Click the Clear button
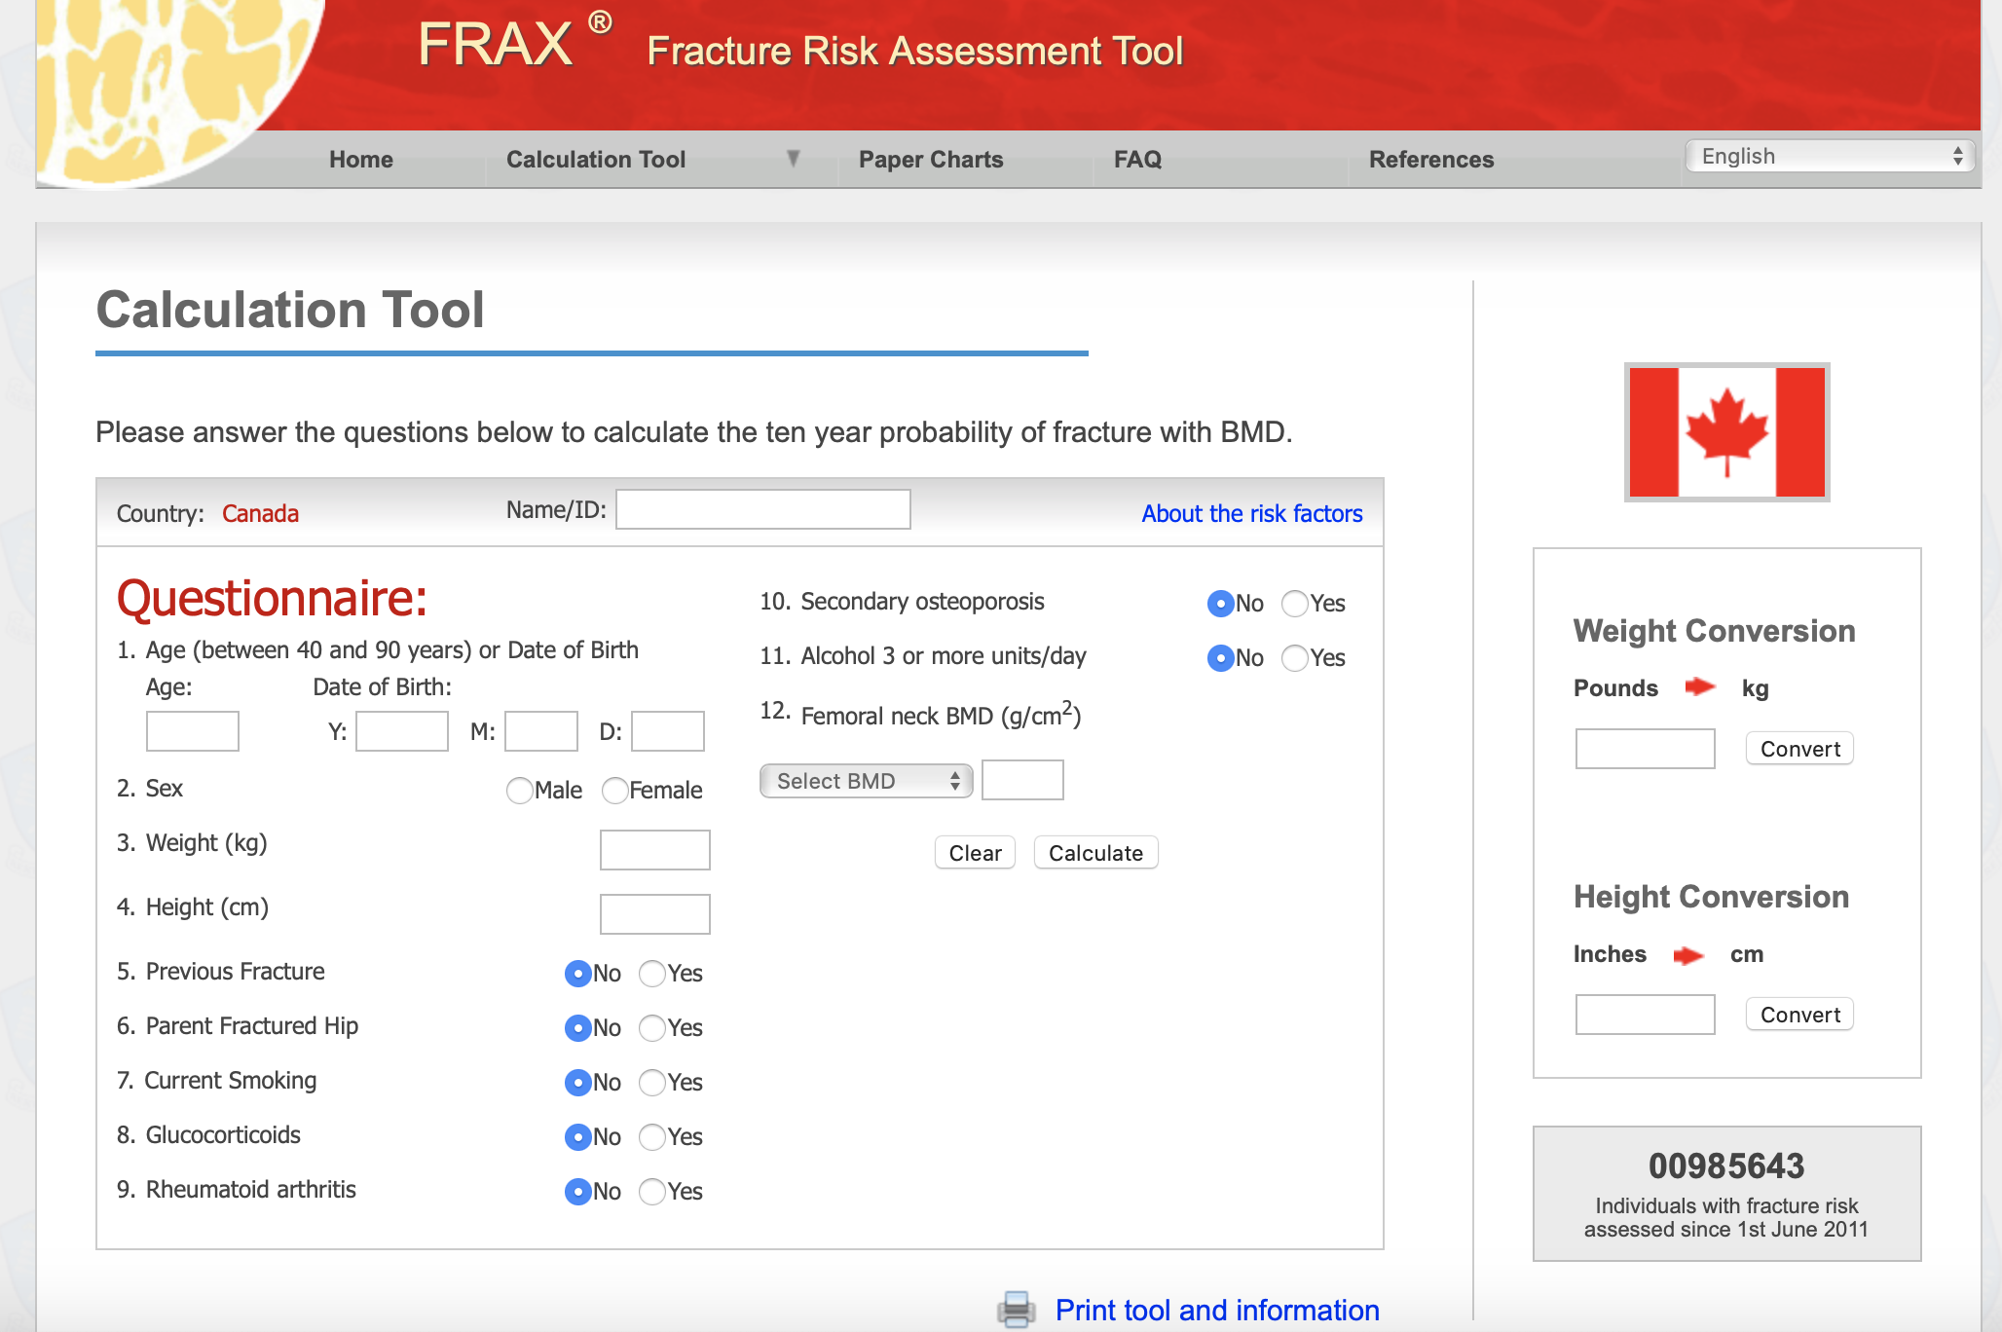The image size is (2002, 1332). pyautogui.click(x=975, y=853)
